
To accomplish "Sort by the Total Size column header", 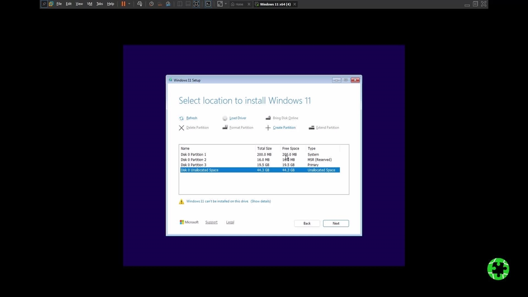I will (268, 148).
